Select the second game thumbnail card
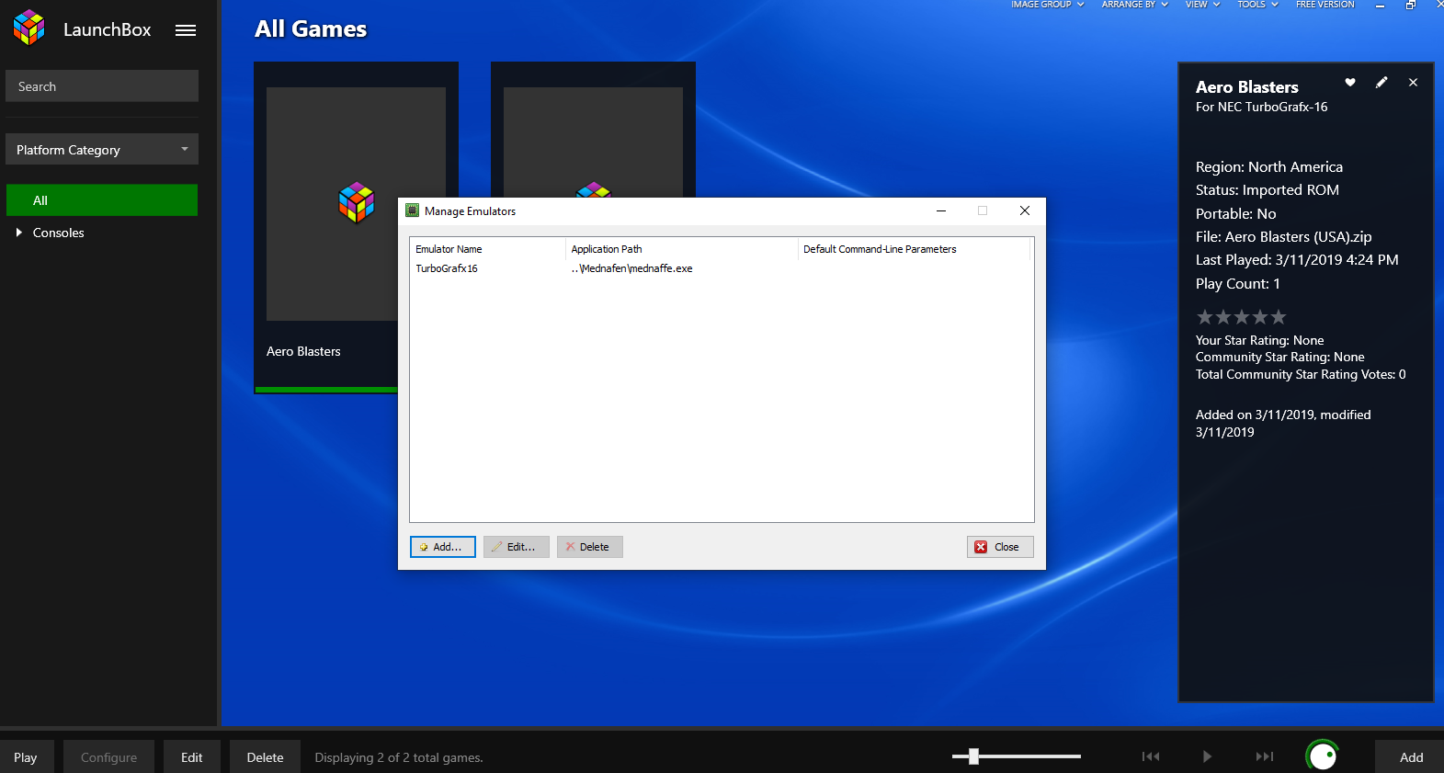 tap(593, 129)
